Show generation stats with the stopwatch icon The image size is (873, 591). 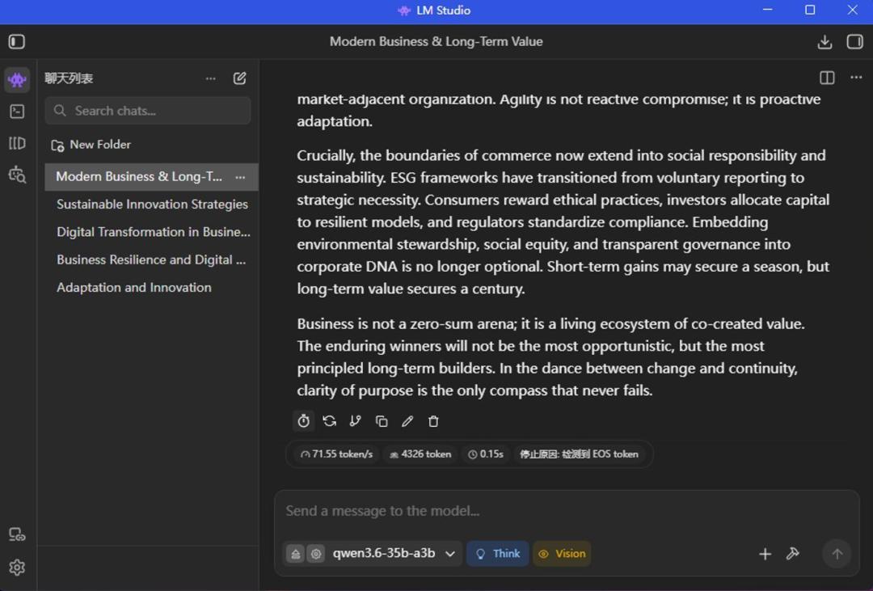[x=303, y=421]
